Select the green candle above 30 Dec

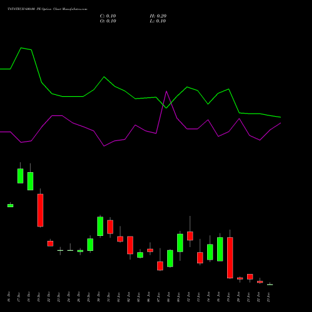(100, 226)
